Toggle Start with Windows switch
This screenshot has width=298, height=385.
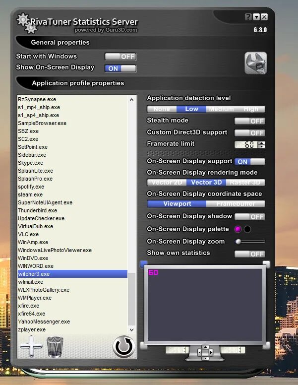point(120,57)
